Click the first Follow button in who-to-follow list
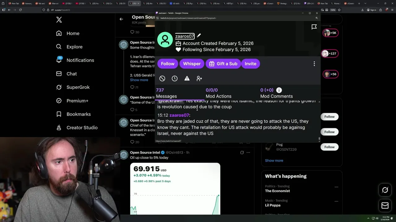The height and width of the screenshot is (222, 396). (329, 117)
